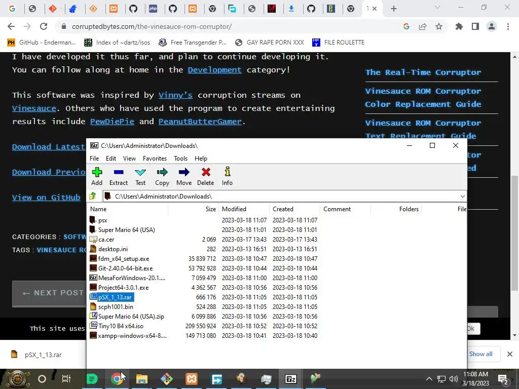The width and height of the screenshot is (519, 389).
Task: Open the Tools menu in 7-Zip
Action: (181, 159)
